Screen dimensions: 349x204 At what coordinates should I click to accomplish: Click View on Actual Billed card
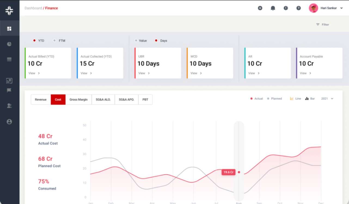(34, 73)
